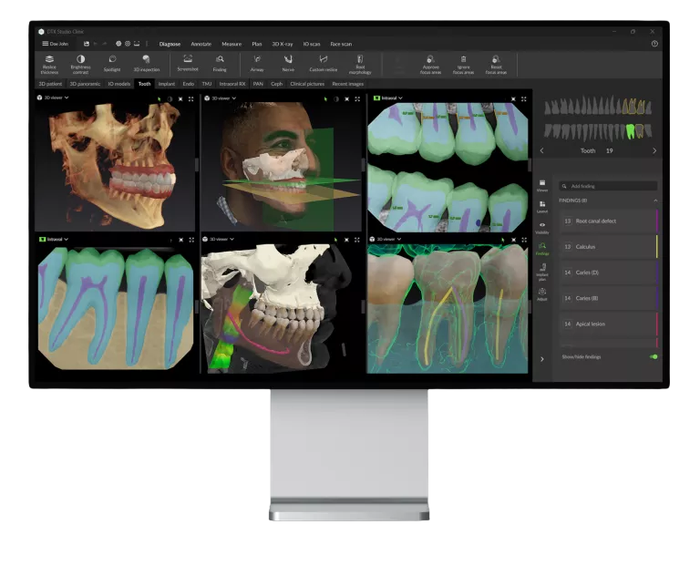
Task: Activate the Spotlight tool
Action: click(x=112, y=64)
